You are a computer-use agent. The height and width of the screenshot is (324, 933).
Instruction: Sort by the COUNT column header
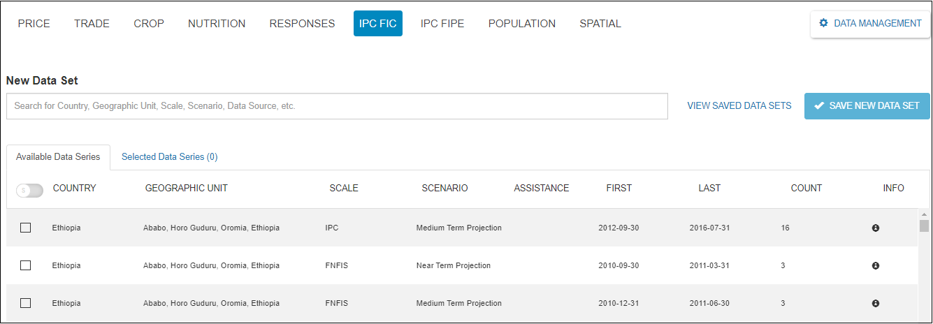coord(806,189)
